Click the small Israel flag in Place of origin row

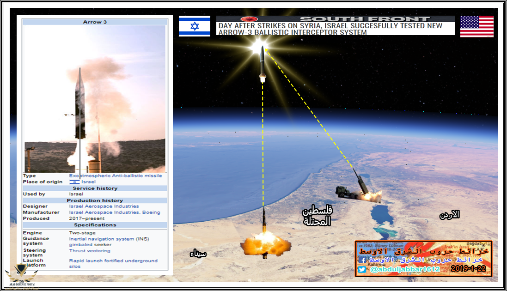point(74,182)
